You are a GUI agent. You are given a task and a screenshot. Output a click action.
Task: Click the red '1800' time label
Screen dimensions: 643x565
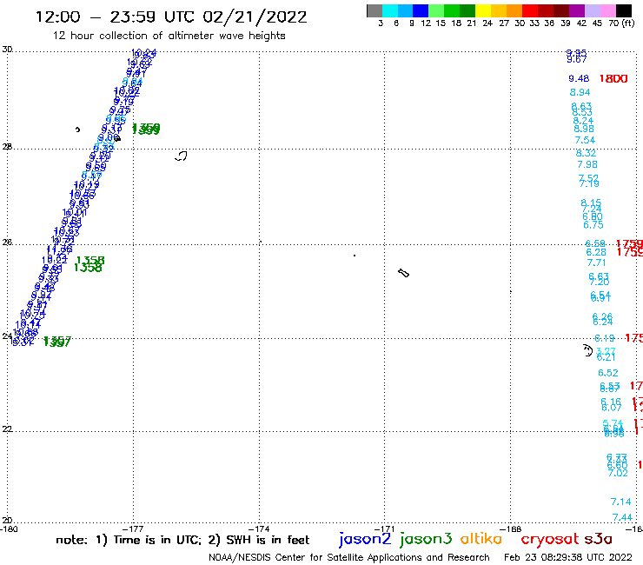coord(613,79)
